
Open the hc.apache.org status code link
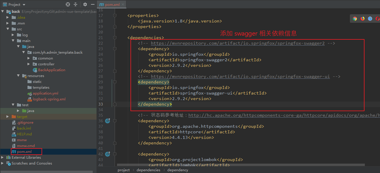pyautogui.click(x=284, y=115)
